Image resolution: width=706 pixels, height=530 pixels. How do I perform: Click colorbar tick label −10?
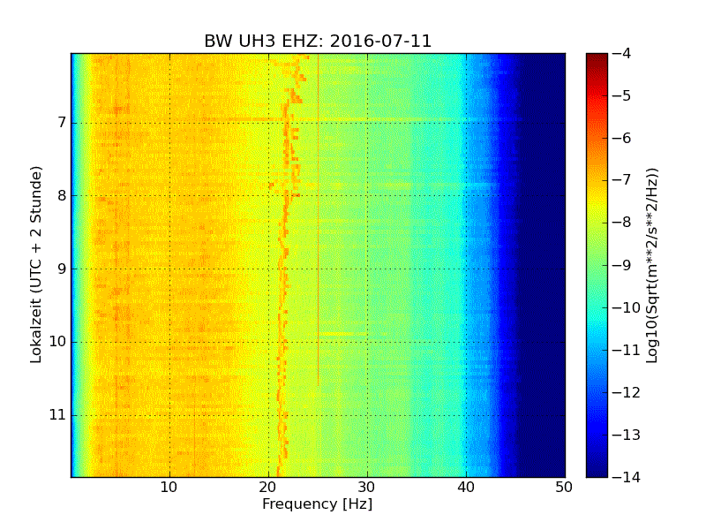pyautogui.click(x=627, y=307)
